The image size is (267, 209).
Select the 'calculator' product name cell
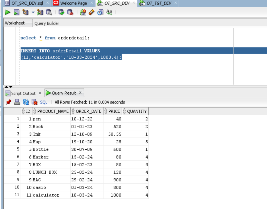(51, 195)
